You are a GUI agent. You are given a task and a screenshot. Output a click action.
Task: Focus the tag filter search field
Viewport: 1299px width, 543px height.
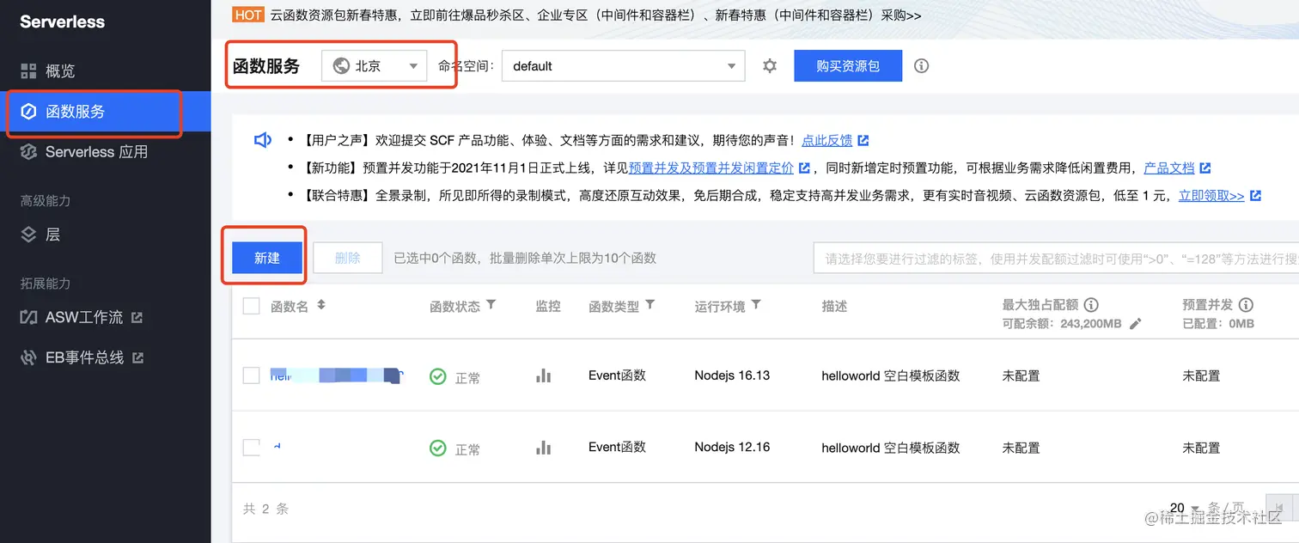point(1056,258)
